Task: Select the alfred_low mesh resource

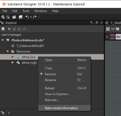Action: coord(29,57)
